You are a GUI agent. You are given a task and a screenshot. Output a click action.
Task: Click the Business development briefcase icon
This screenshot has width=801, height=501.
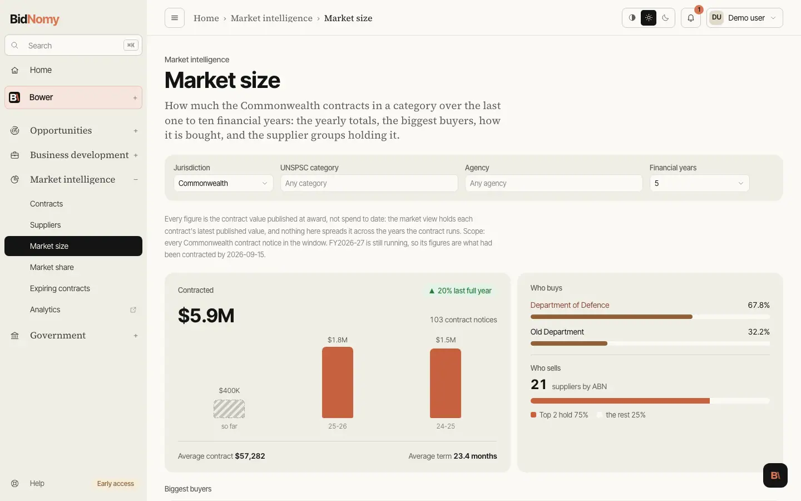(15, 155)
